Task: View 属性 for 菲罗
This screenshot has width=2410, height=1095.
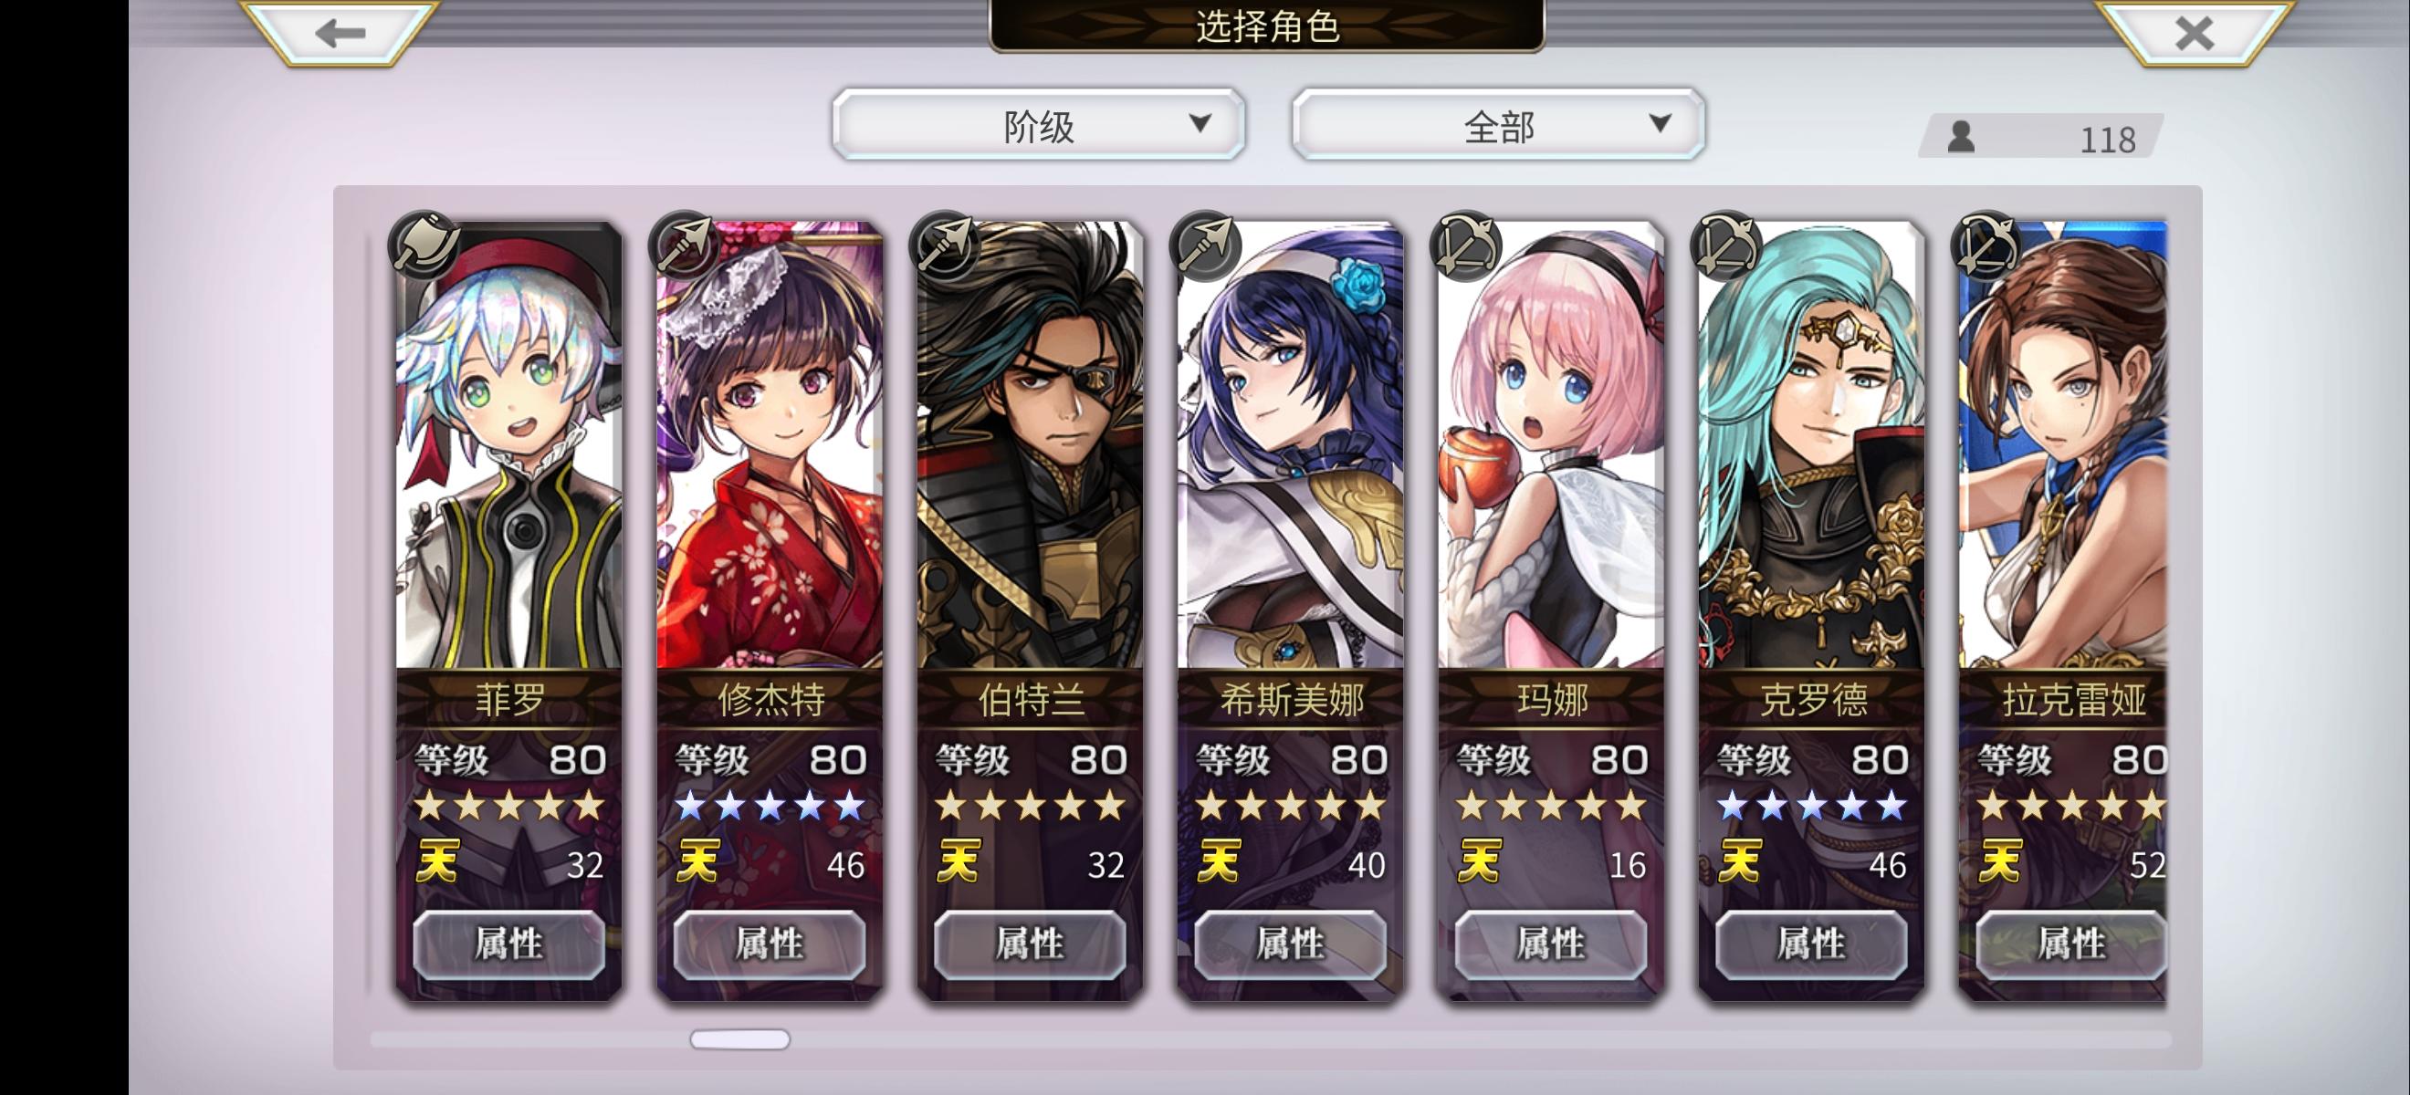Action: pyautogui.click(x=509, y=944)
